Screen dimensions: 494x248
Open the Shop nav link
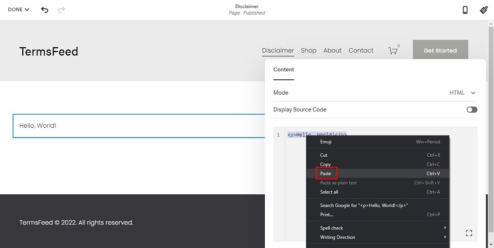pos(308,51)
